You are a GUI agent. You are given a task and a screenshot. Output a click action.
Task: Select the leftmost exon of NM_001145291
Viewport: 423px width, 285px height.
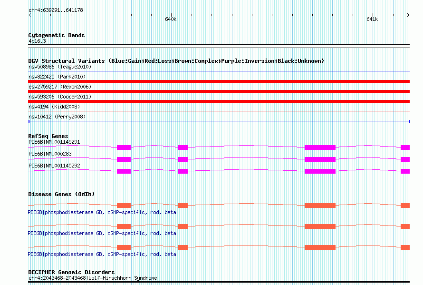(x=124, y=147)
